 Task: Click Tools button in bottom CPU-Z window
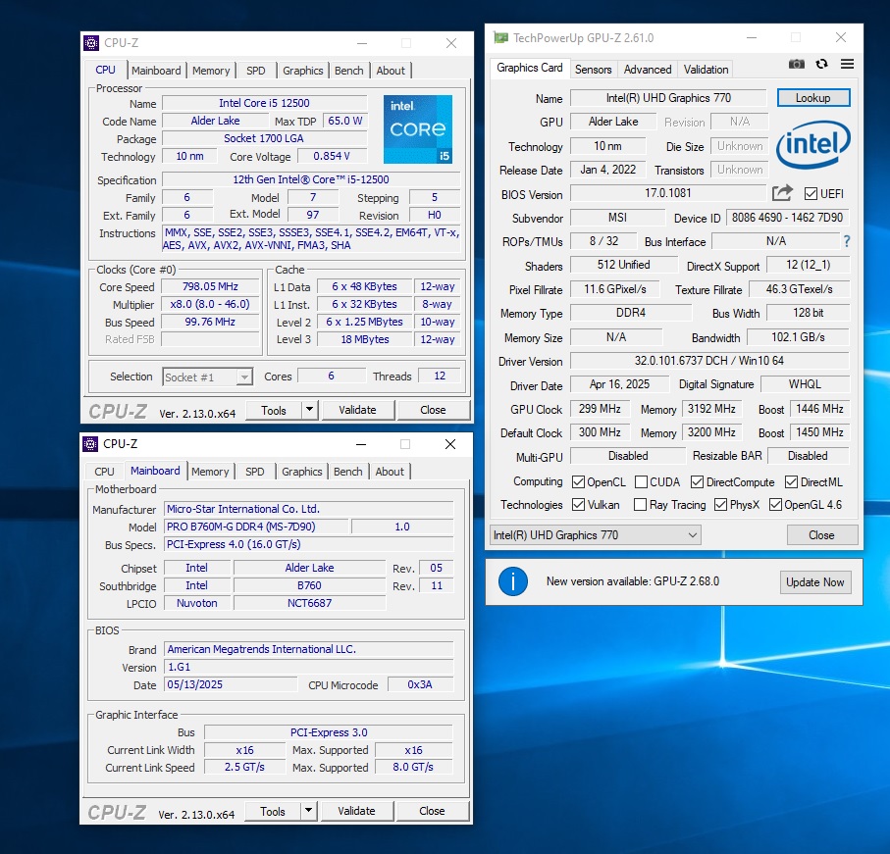coord(273,810)
